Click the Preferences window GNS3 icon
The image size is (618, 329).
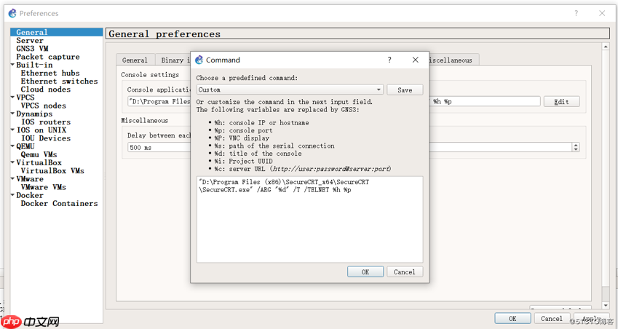coord(12,13)
